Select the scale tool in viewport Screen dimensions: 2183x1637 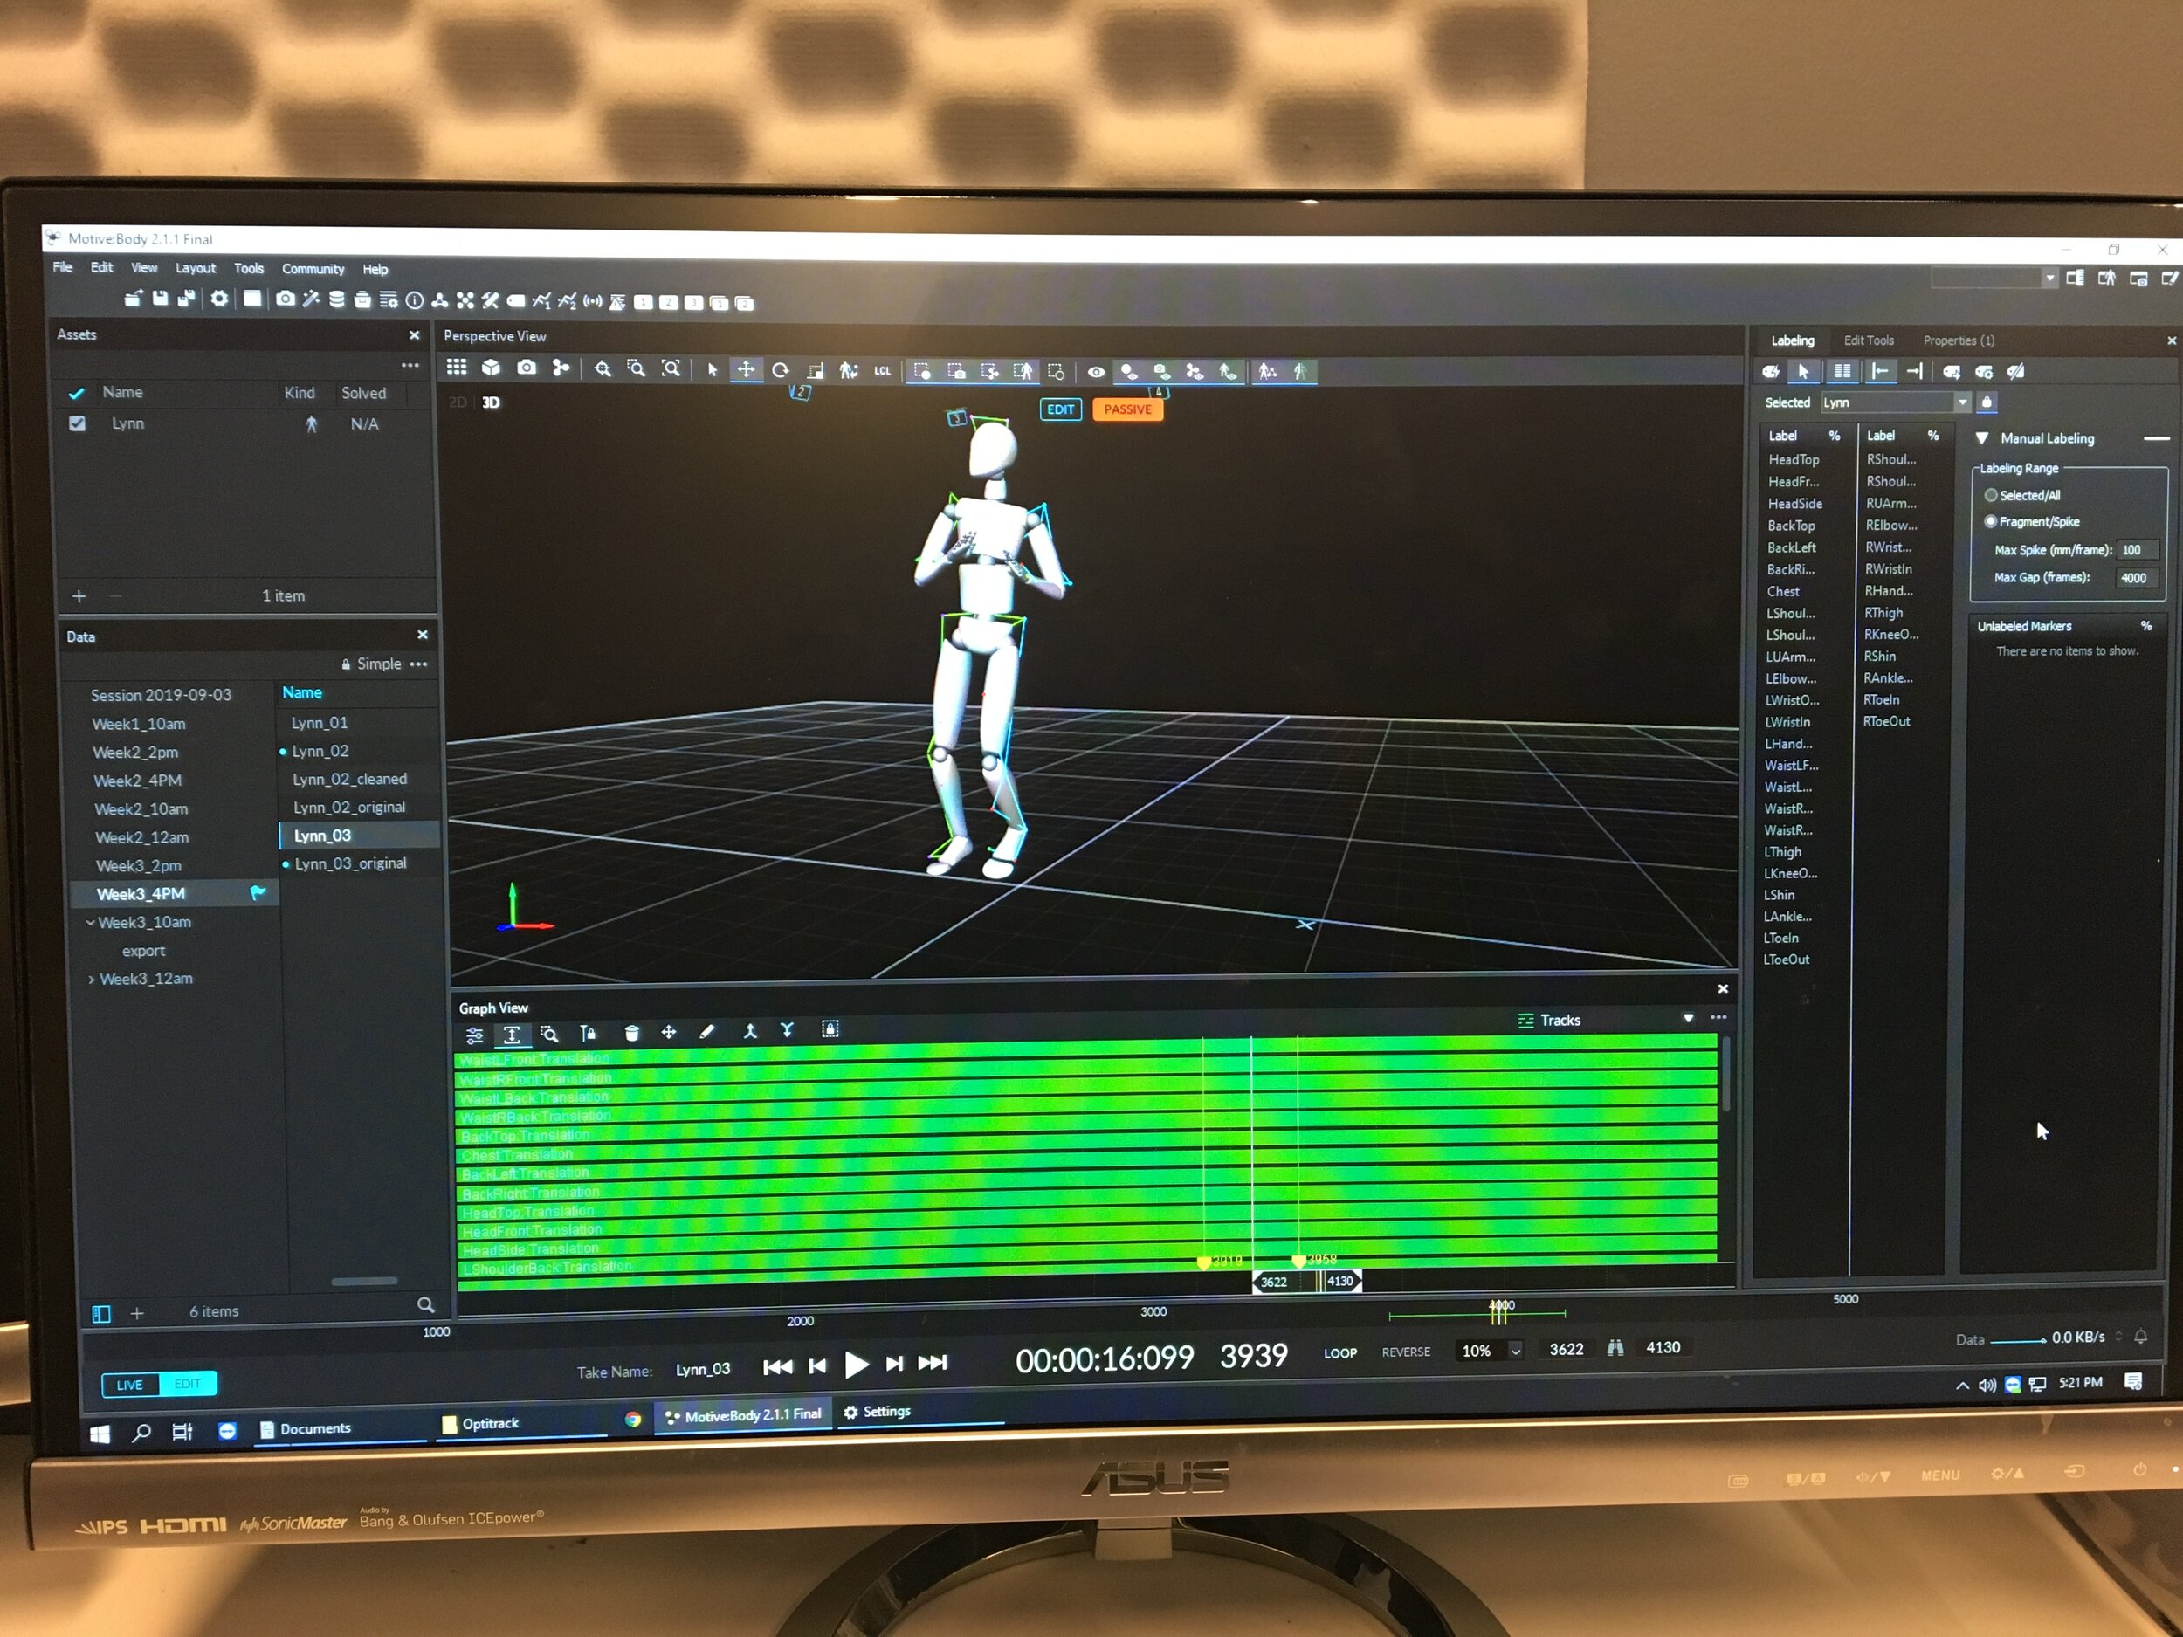[x=816, y=371]
